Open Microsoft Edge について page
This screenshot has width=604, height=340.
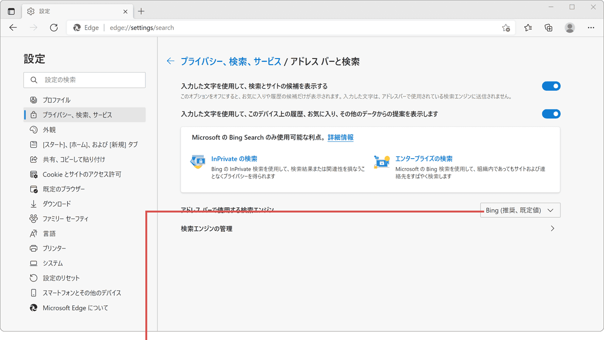tap(84, 308)
